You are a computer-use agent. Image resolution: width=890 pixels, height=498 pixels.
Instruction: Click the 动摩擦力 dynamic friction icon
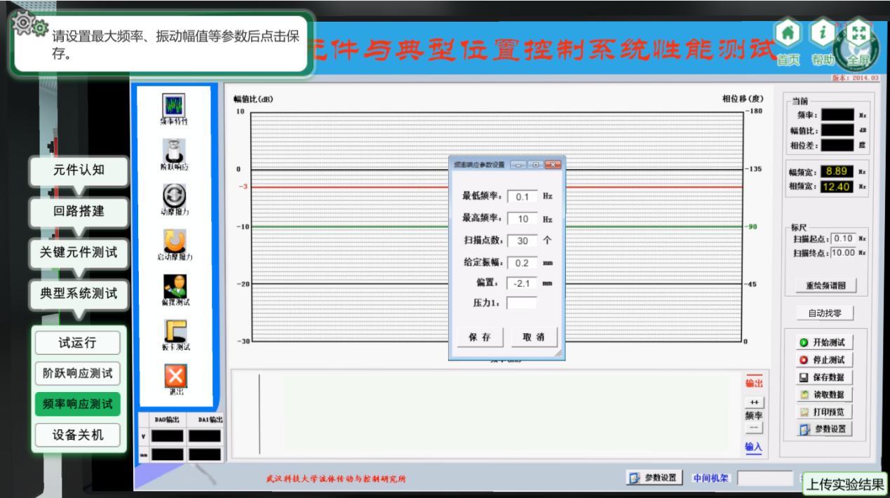coord(174,196)
